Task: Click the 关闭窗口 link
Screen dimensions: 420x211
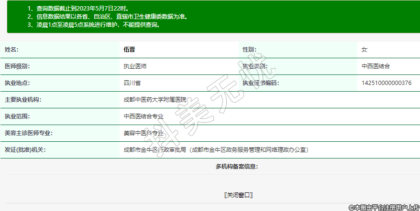Action: (x=238, y=195)
